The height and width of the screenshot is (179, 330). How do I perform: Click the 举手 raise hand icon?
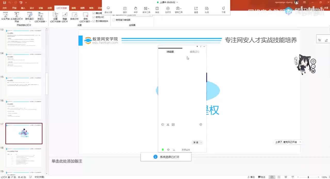point(136,10)
